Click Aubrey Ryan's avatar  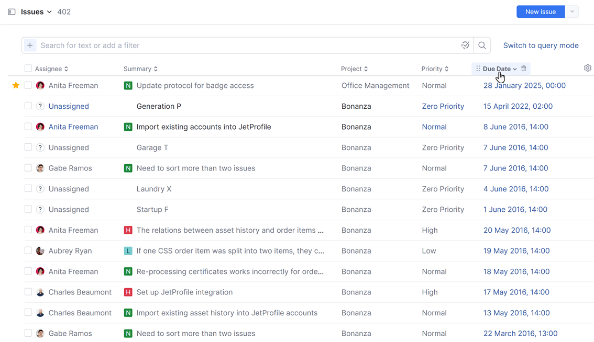coord(40,251)
